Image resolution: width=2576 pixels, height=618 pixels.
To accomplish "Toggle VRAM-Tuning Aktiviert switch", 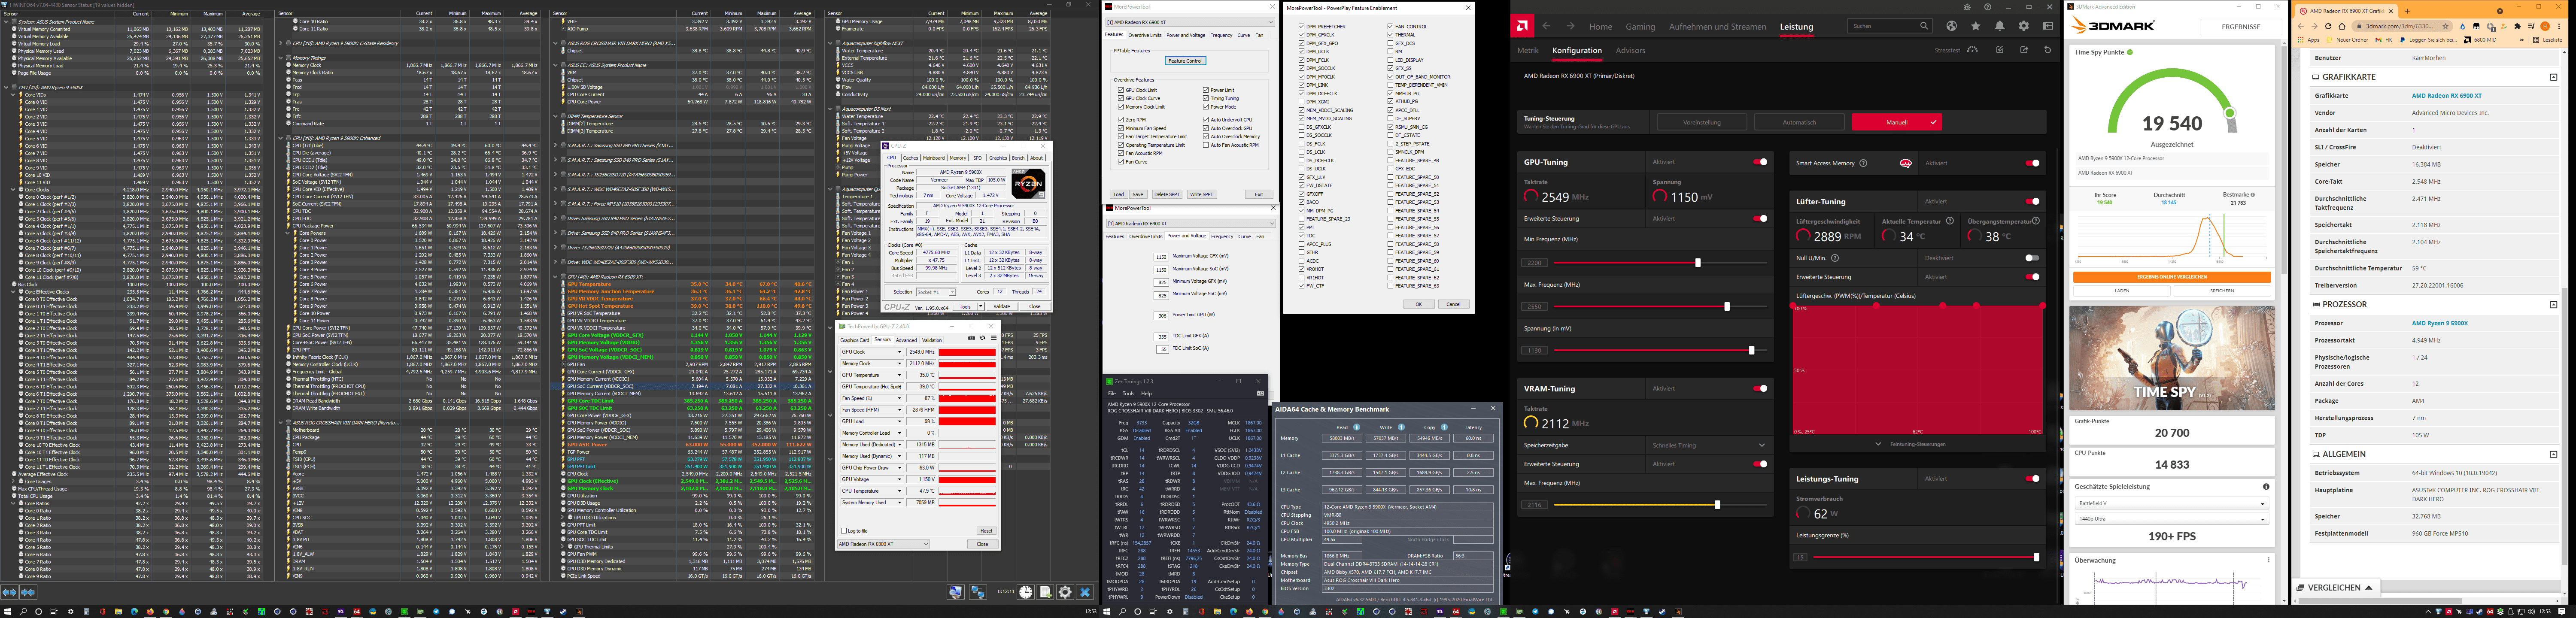I will (1760, 388).
